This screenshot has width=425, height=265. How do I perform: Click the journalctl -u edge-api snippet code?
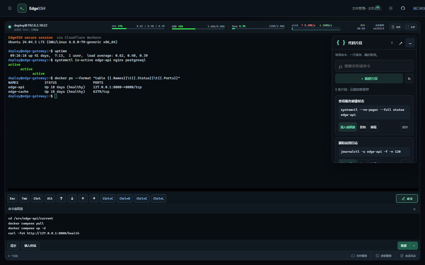[x=374, y=152]
